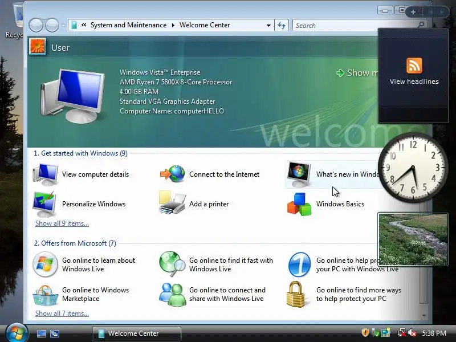Click View headlines in the feed gadget
This screenshot has height=342, width=456.
(414, 82)
